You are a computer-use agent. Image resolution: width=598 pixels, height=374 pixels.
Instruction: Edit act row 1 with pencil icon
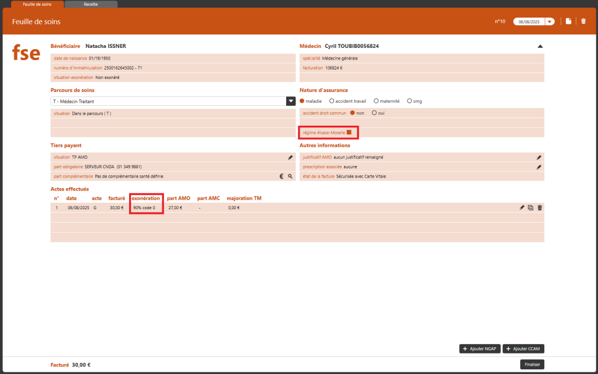click(522, 207)
